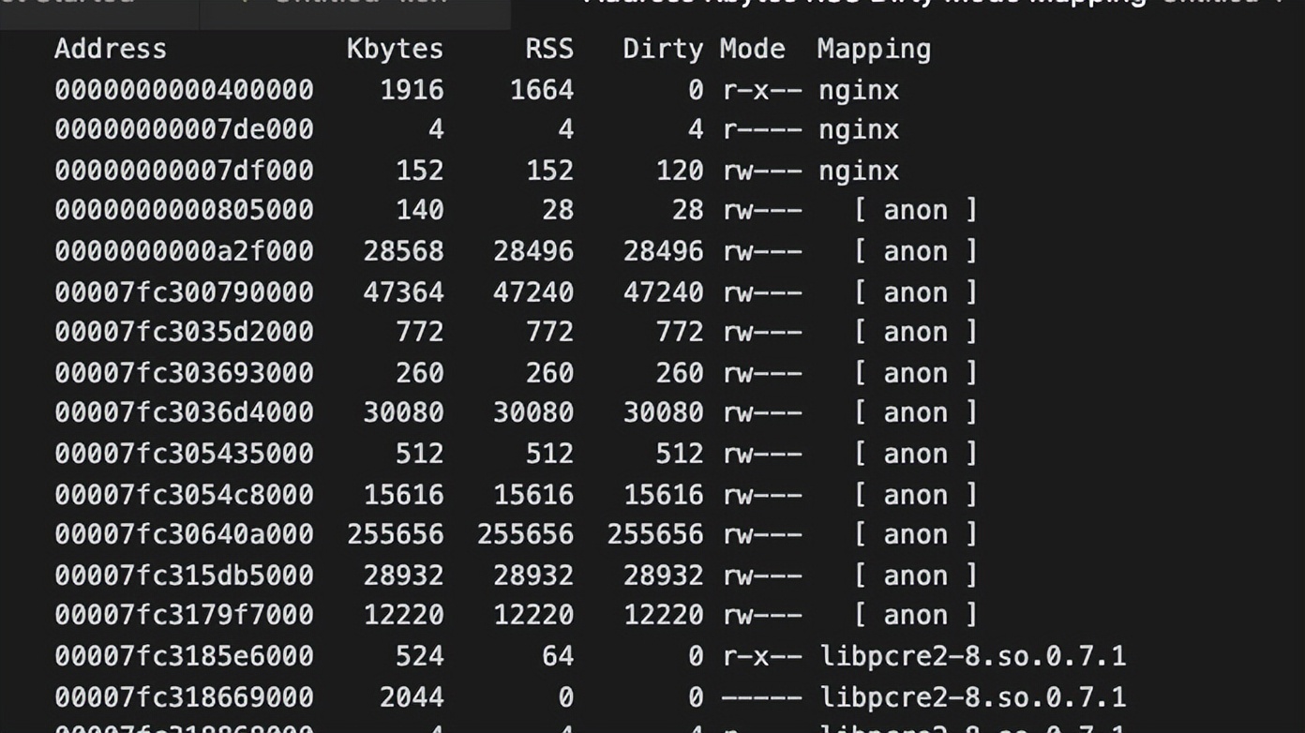
Task: Click [ anon ] in the 00007fc305435000 row
Action: pyautogui.click(x=916, y=454)
